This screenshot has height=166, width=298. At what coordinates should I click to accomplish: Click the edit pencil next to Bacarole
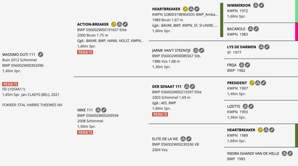256,29
